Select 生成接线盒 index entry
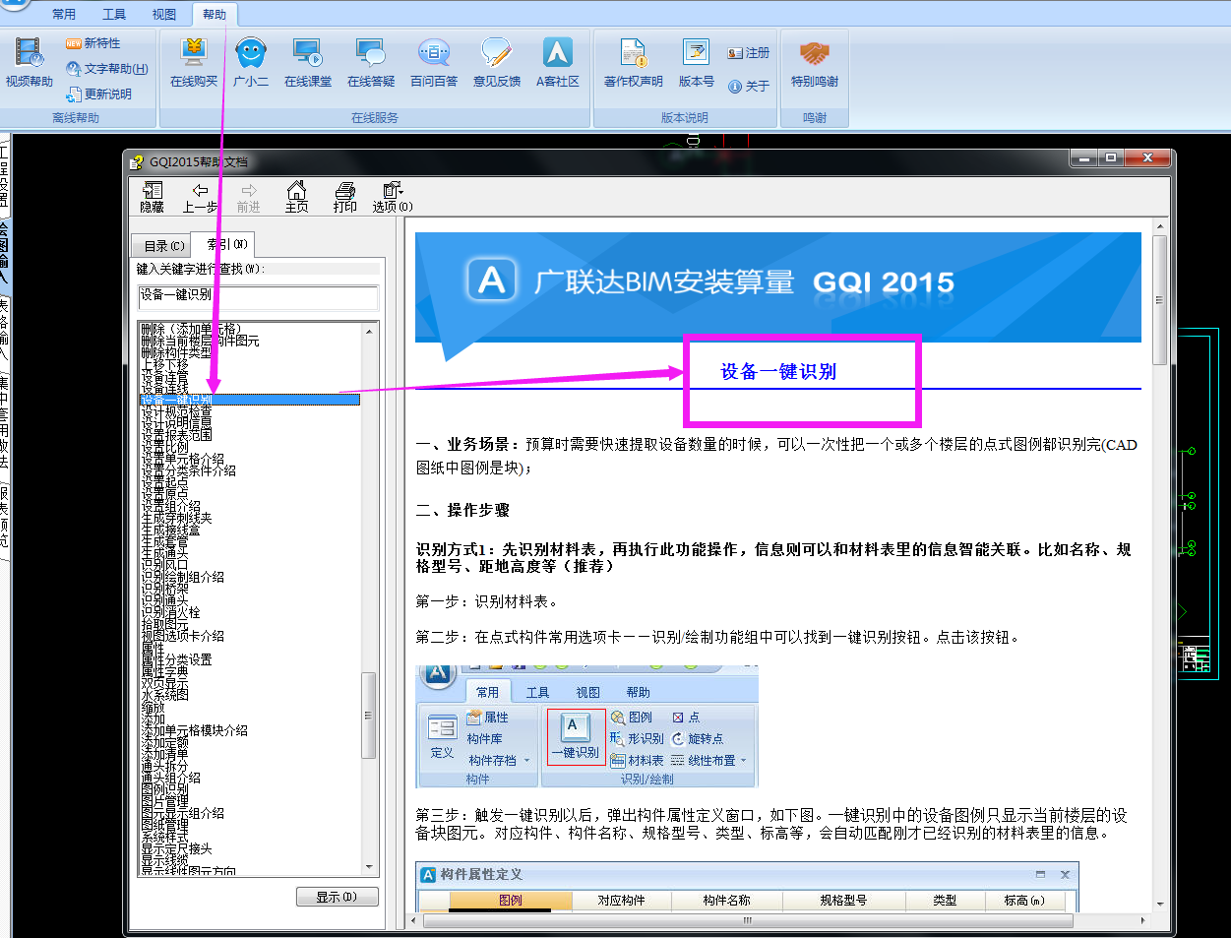This screenshot has height=938, width=1231. click(170, 530)
